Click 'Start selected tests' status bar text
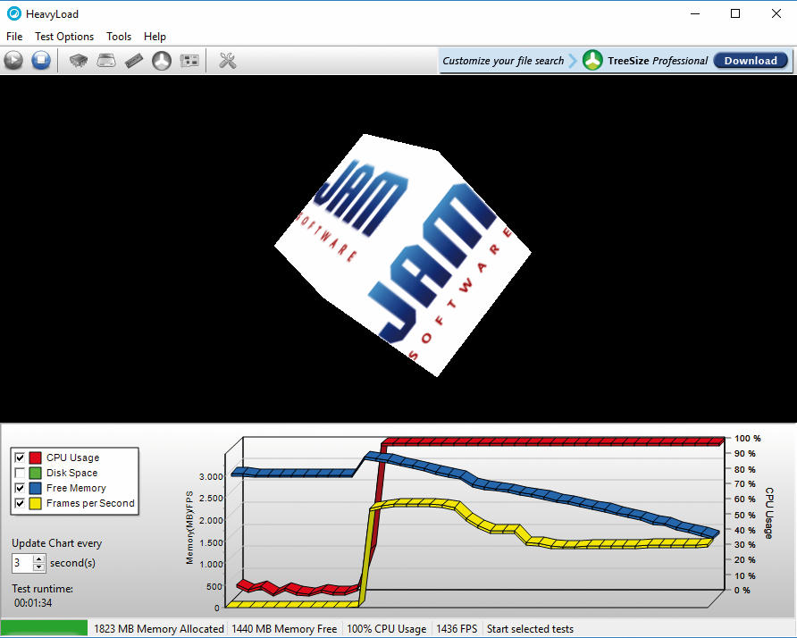 pos(530,629)
